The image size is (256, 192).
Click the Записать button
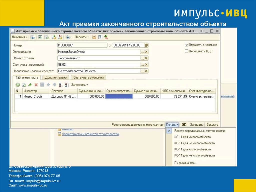point(196,125)
